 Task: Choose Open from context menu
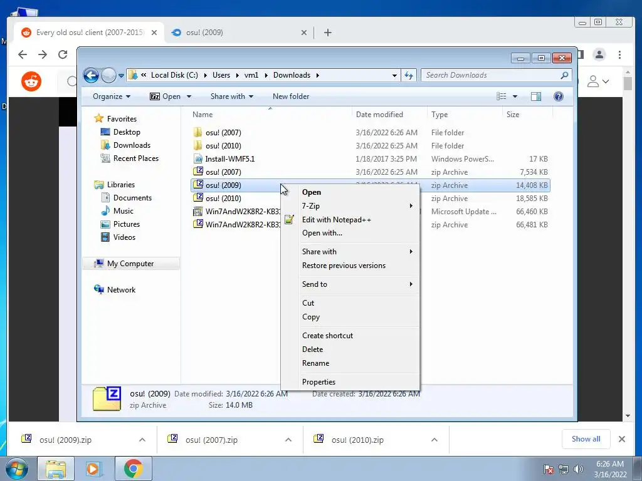[x=350, y=192]
